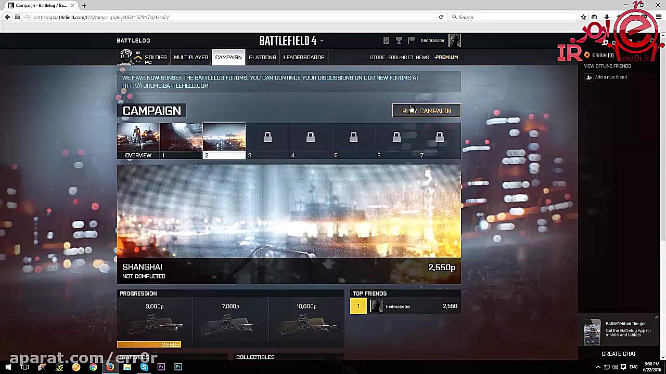This screenshot has width=666, height=374.
Task: Open Skype from the taskbar
Action: click(144, 367)
